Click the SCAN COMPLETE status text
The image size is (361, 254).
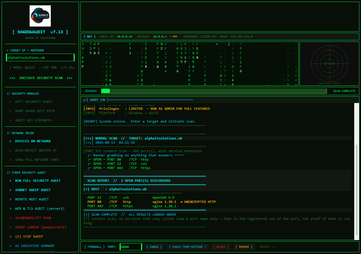point(344,91)
